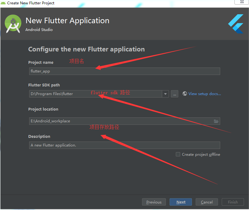Cancel the new Flutter project dialog
Image resolution: width=249 pixels, height=210 pixels.
tap(207, 202)
